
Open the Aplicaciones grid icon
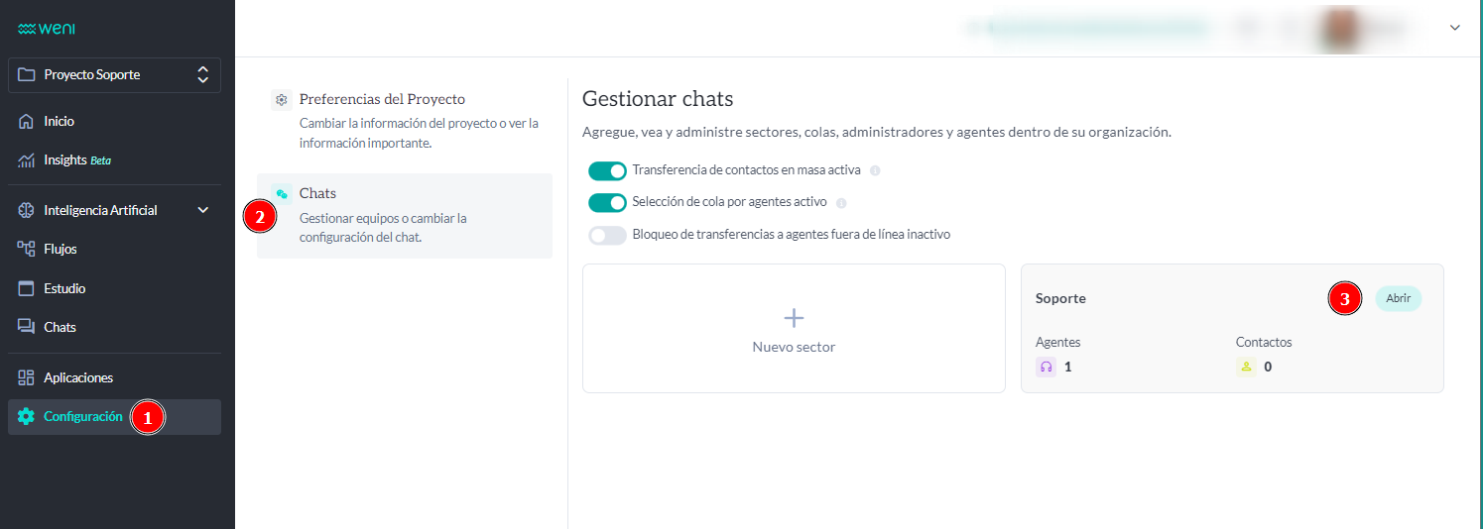coord(27,377)
